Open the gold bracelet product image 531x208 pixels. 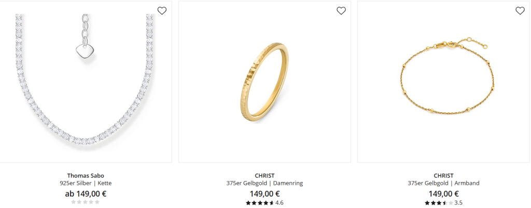pyautogui.click(x=444, y=82)
